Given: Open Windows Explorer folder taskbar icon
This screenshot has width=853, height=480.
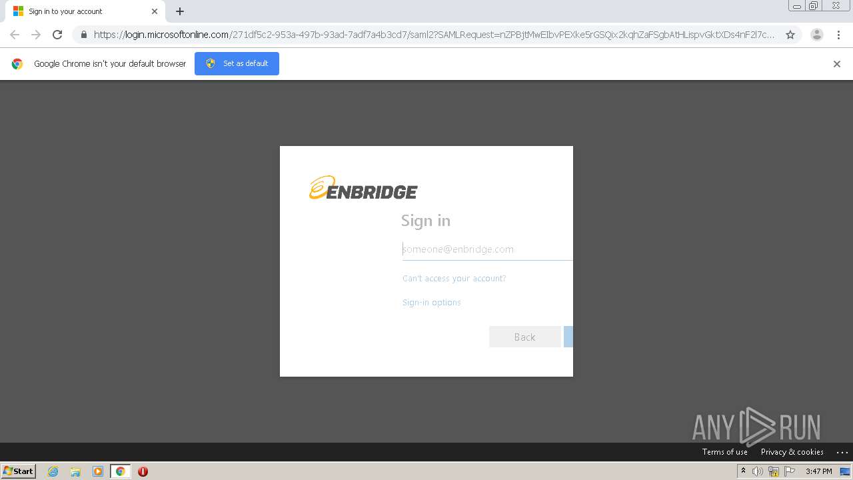Looking at the screenshot, I should (75, 471).
